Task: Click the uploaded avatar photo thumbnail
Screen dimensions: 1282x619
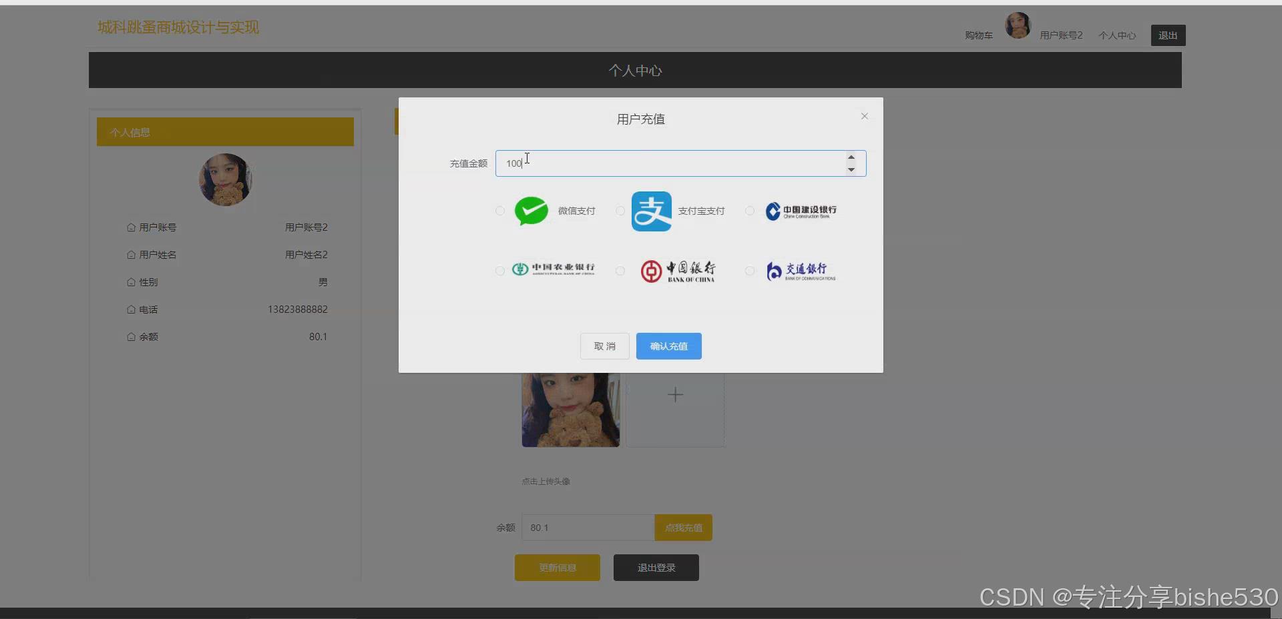Action: [x=571, y=410]
